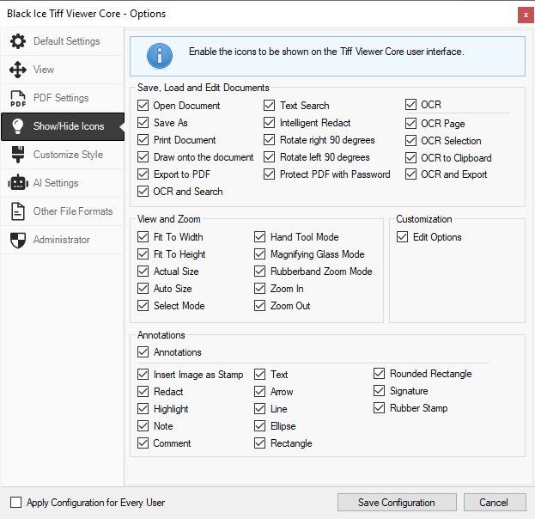This screenshot has height=519, width=535.
Task: Uncheck Rotate left 90 degrees
Action: [269, 156]
